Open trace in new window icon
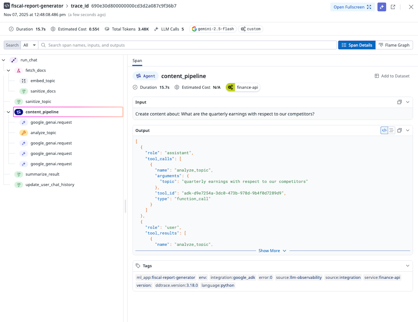 click(393, 7)
